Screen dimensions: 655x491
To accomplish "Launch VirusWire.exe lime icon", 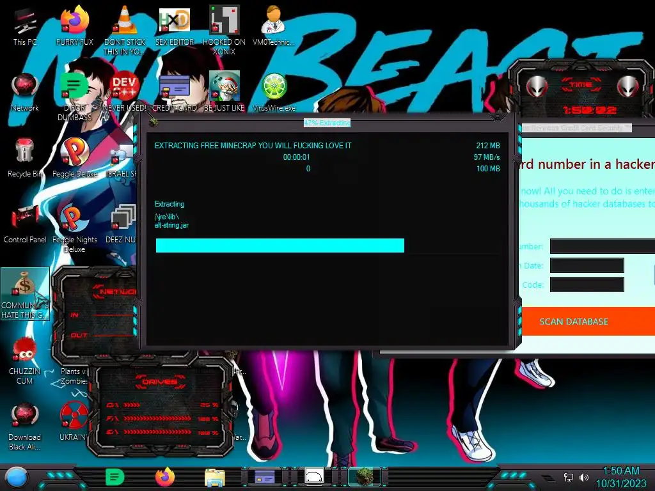I will coord(274,92).
